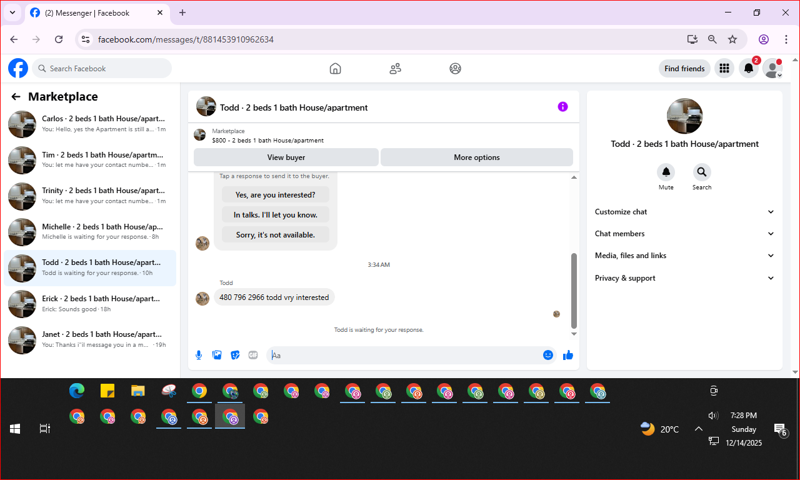The width and height of the screenshot is (800, 480).
Task: Select the Messenger | Facebook browser tab
Action: pyautogui.click(x=97, y=12)
